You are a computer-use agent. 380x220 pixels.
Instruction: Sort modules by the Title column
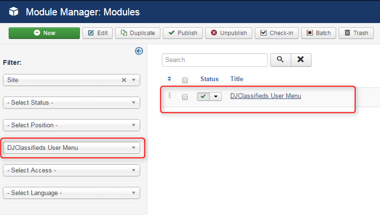[x=237, y=79]
